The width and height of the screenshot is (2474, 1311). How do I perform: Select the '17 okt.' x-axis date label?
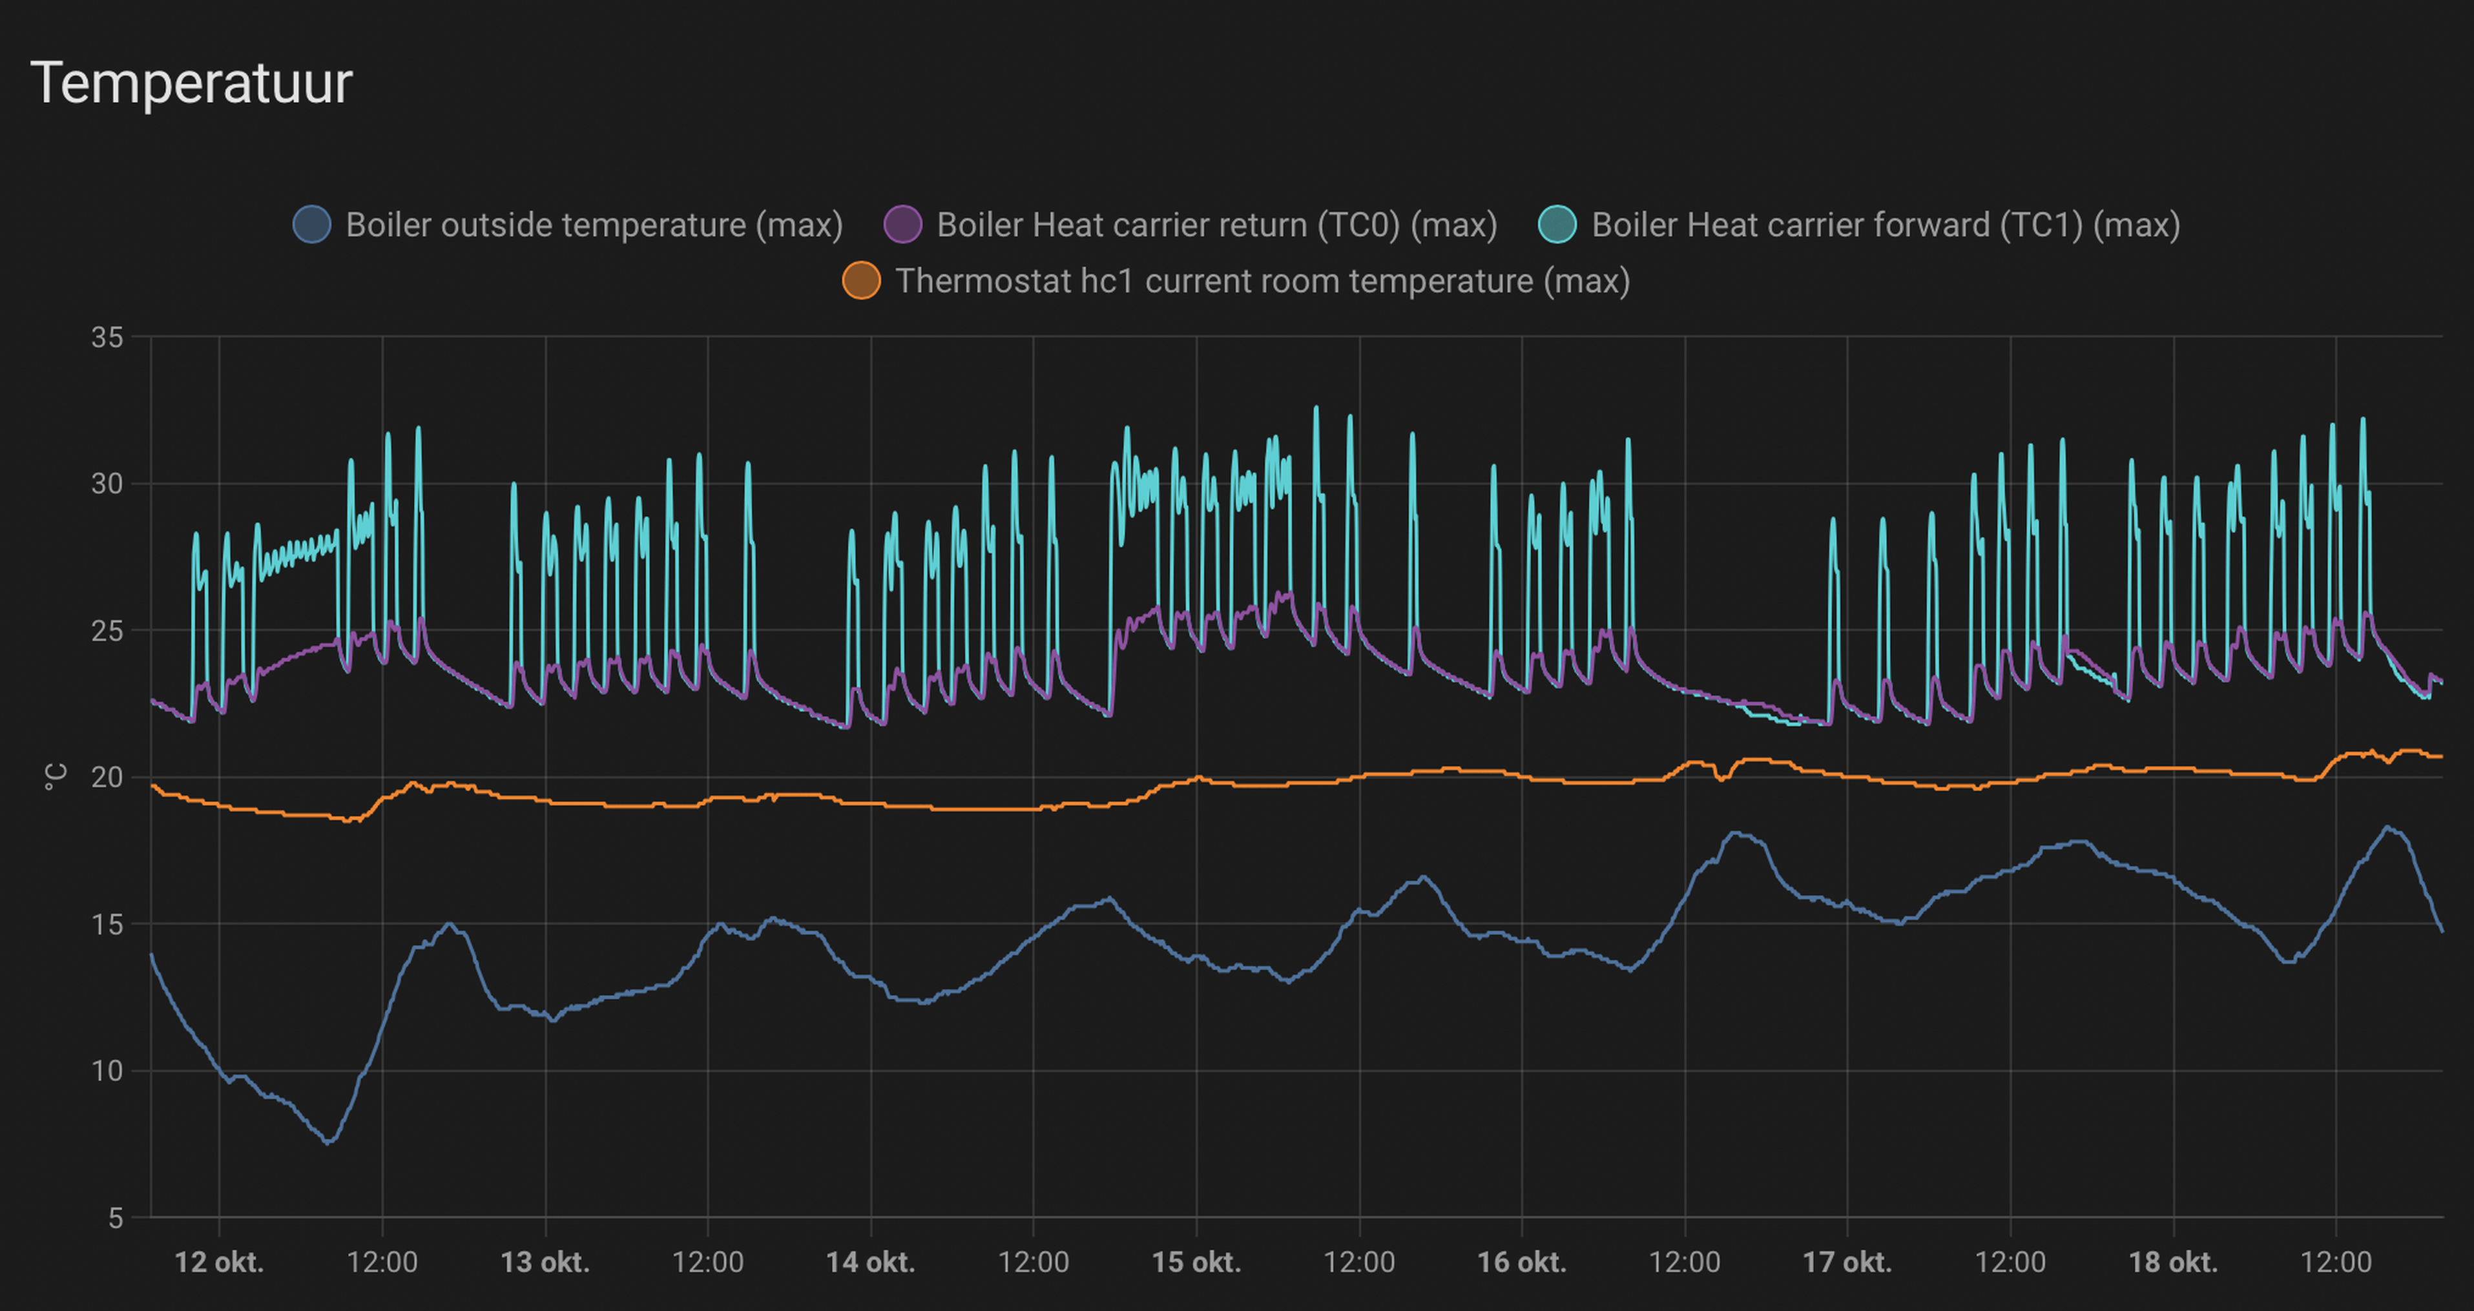pyautogui.click(x=1847, y=1262)
